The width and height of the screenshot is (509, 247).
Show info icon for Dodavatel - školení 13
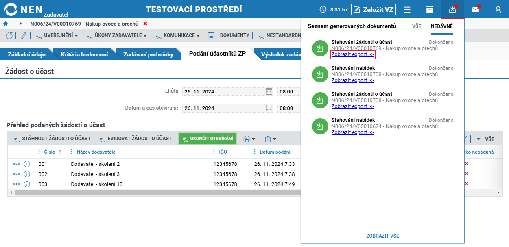tap(27, 184)
